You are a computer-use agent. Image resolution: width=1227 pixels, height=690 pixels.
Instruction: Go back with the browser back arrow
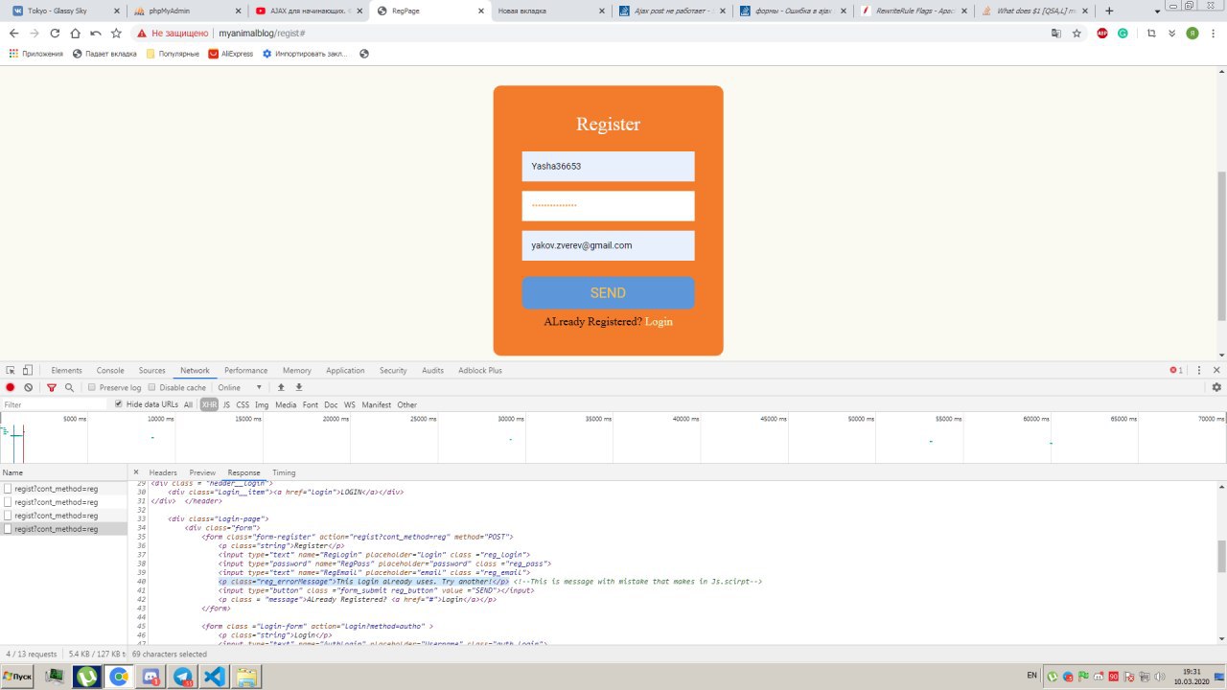[13, 33]
